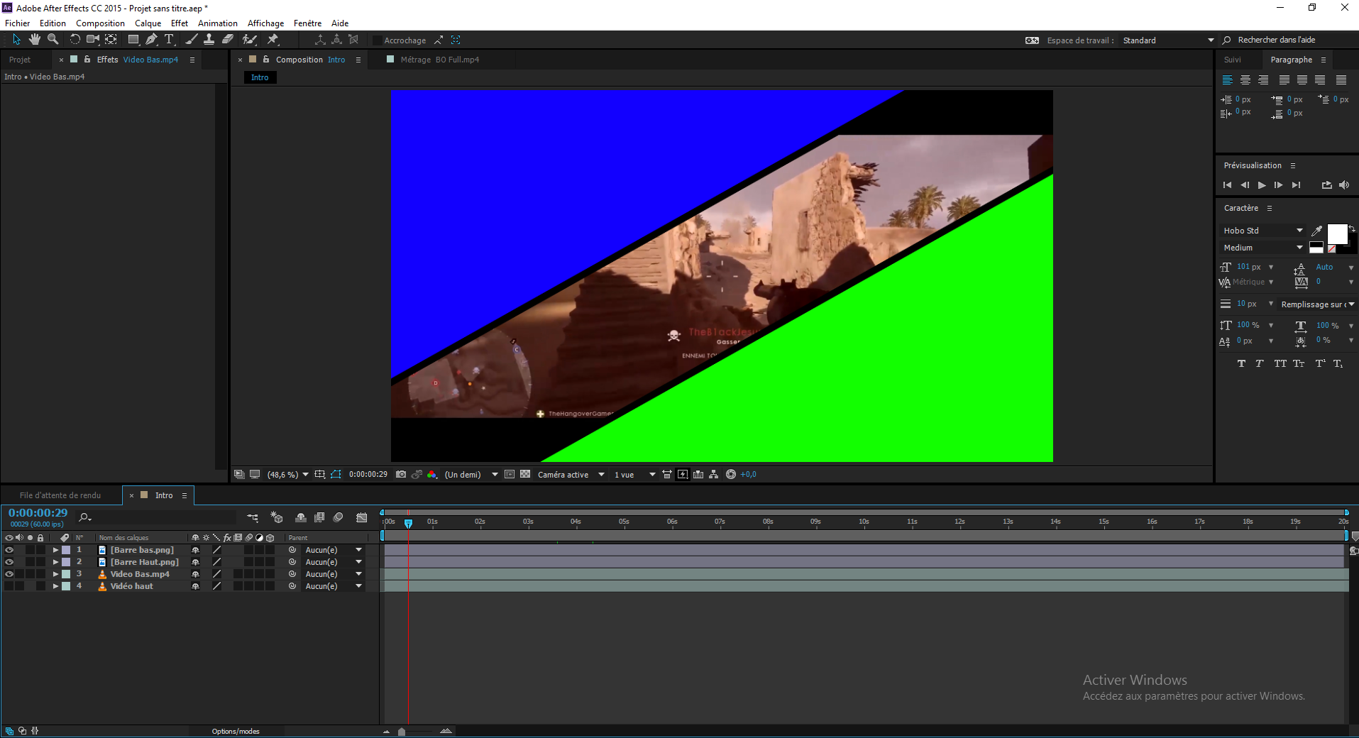Image resolution: width=1359 pixels, height=738 pixels.
Task: Select the Pen tool
Action: point(151,40)
